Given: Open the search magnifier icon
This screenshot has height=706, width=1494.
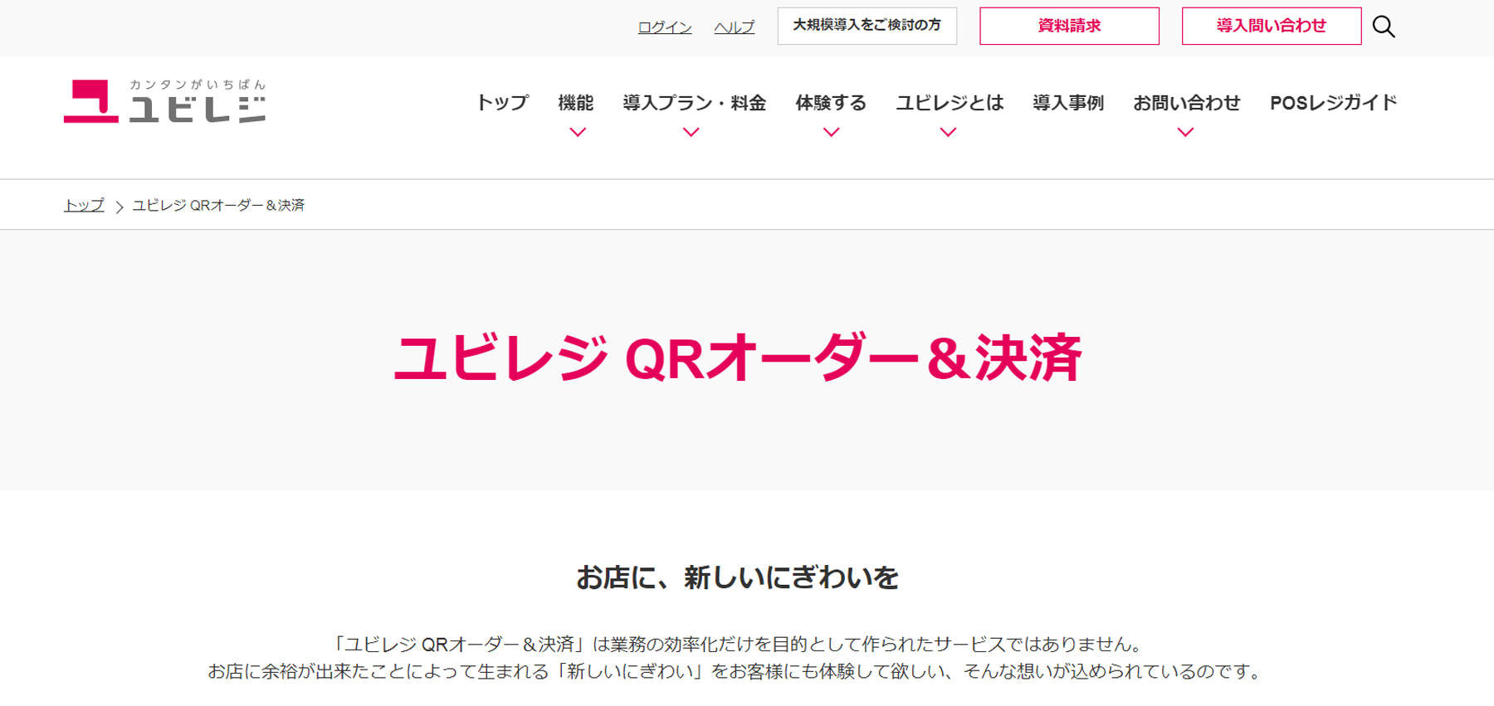Looking at the screenshot, I should (x=1384, y=27).
